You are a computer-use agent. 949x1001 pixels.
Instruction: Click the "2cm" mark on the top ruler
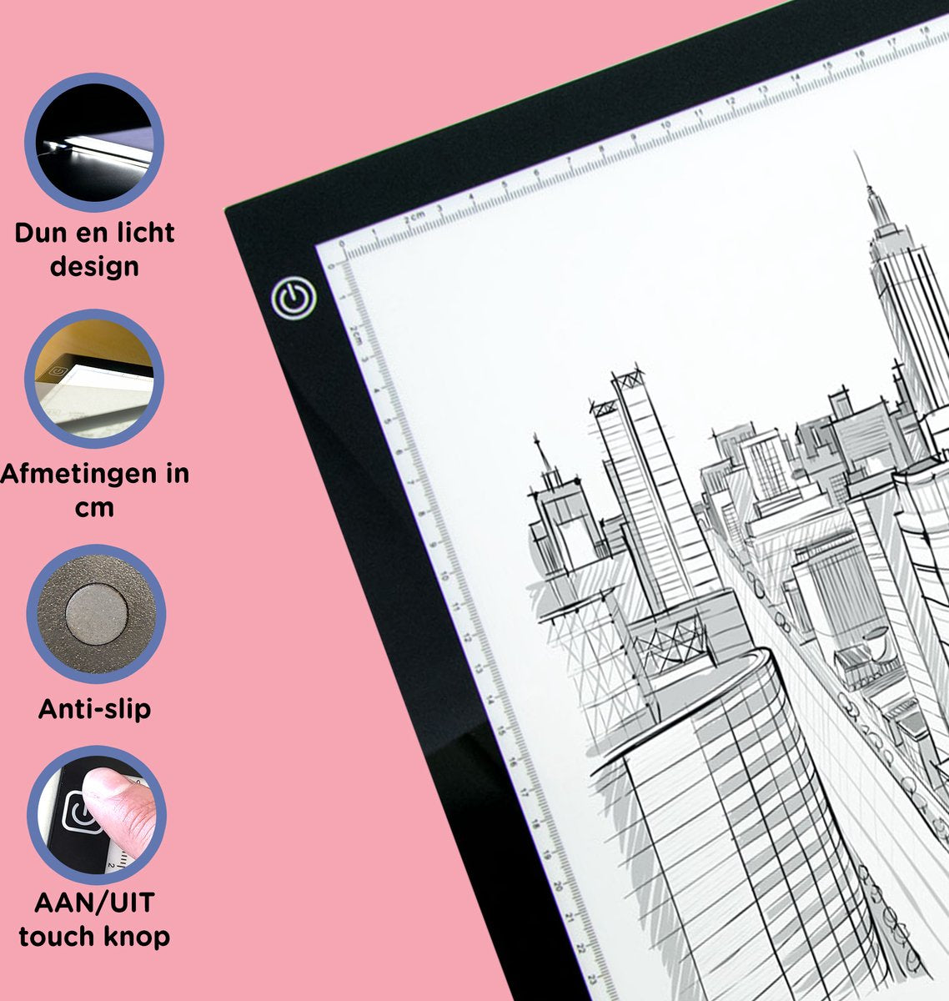coord(414,217)
